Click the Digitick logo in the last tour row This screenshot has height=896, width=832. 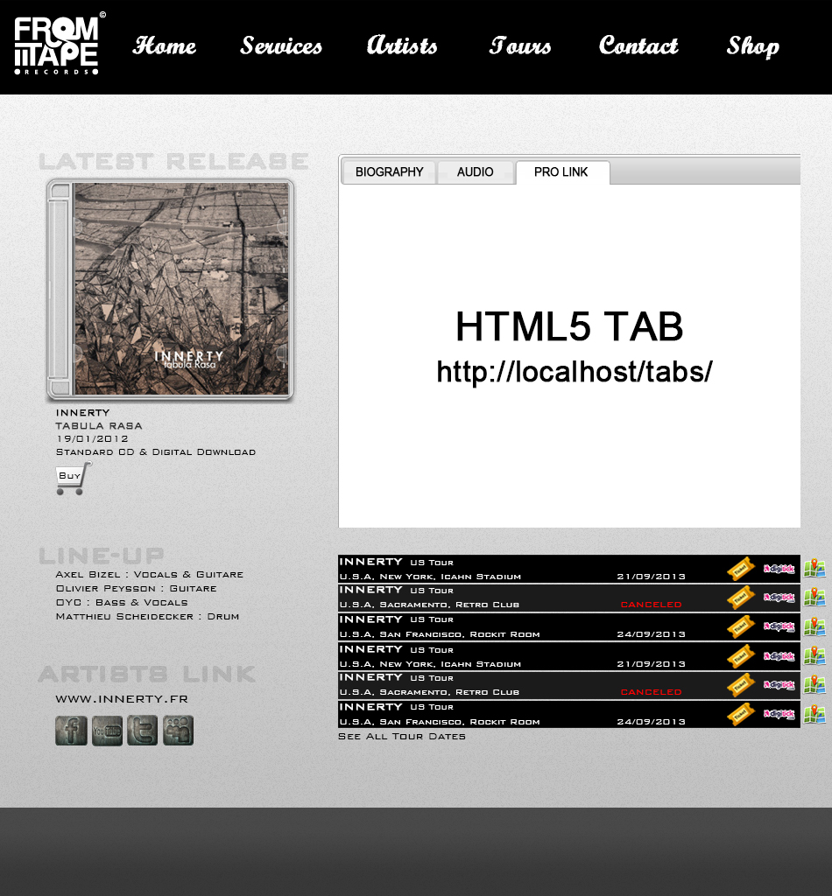click(x=779, y=714)
